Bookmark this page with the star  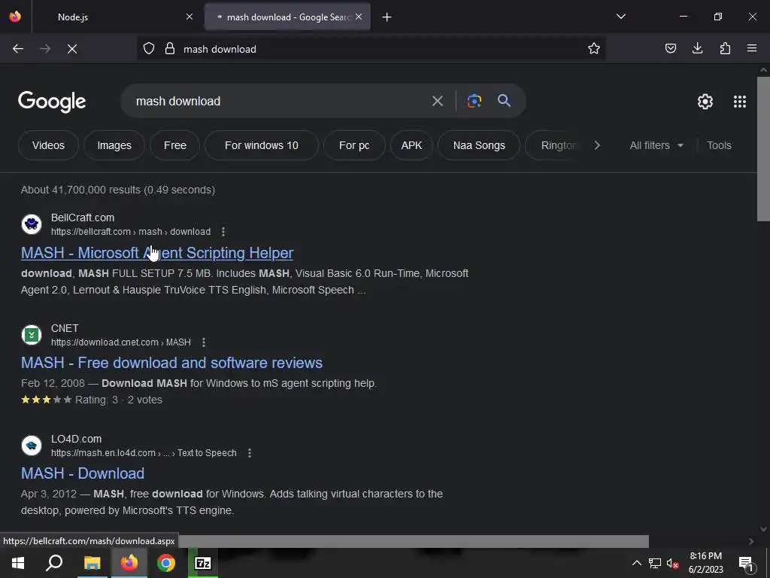(x=594, y=49)
